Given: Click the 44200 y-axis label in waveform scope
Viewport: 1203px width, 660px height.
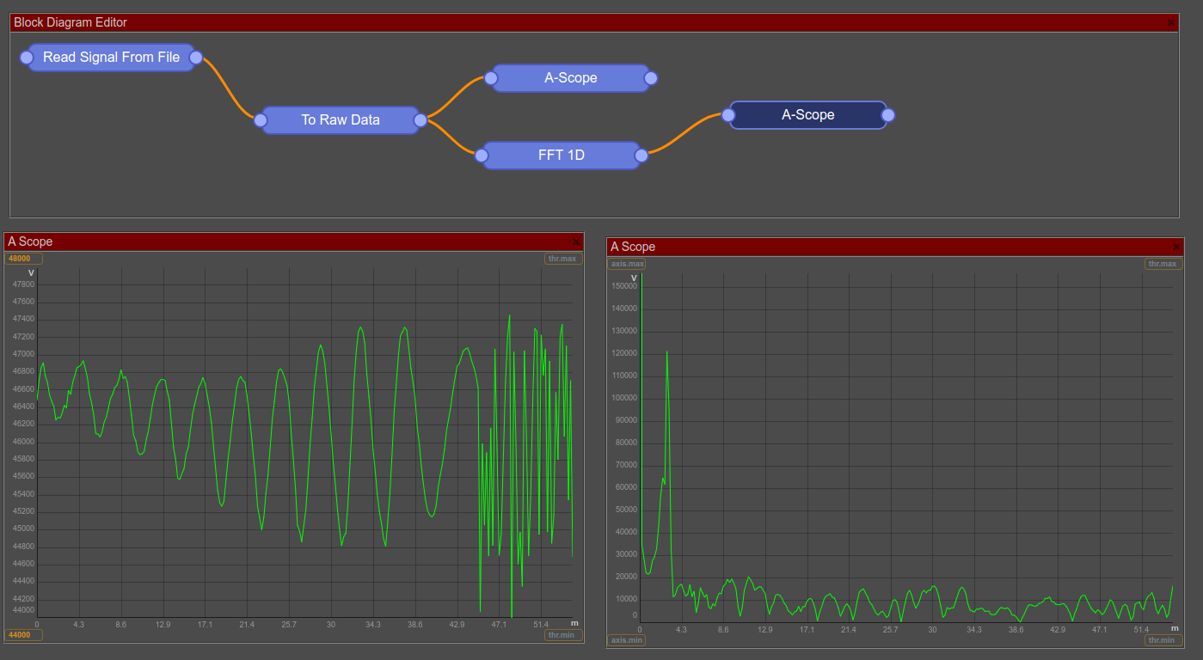Looking at the screenshot, I should pyautogui.click(x=23, y=599).
